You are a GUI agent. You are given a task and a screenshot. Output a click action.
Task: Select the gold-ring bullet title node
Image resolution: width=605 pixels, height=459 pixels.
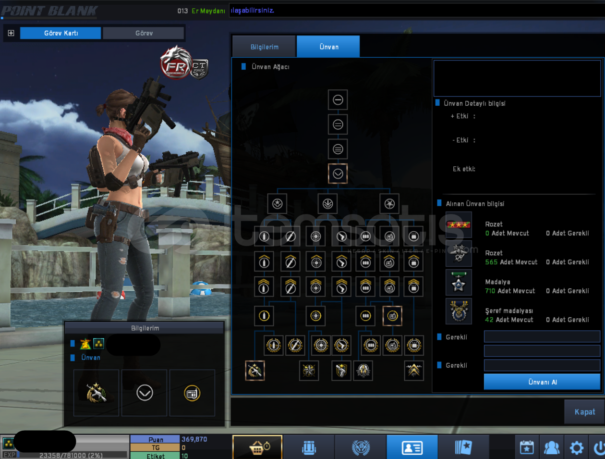(x=264, y=316)
